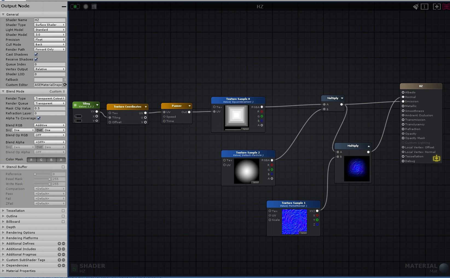Disable the Cast Shadows checkbox

[x=36, y=54]
